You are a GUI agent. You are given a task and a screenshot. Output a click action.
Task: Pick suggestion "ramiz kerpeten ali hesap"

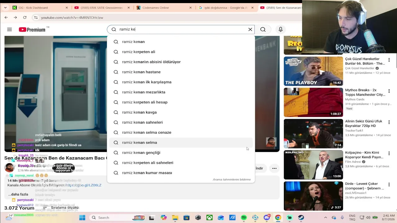point(181,102)
